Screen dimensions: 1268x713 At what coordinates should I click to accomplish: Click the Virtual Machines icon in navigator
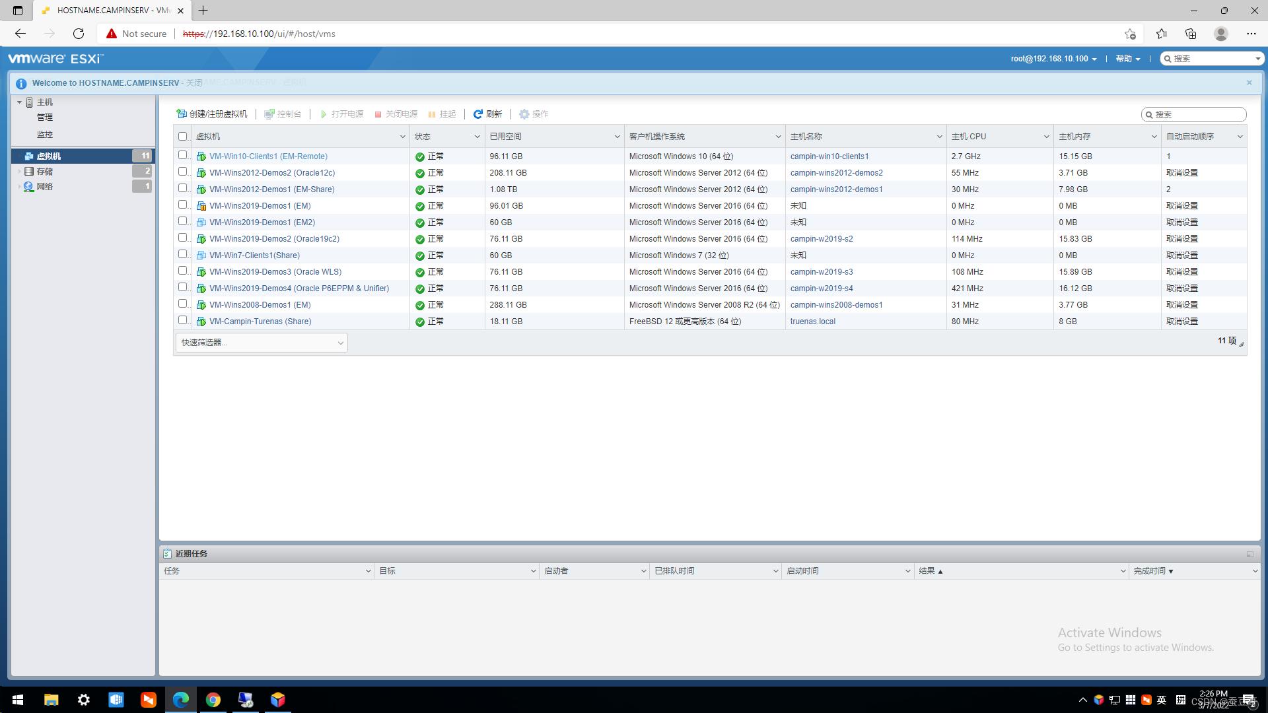point(29,156)
